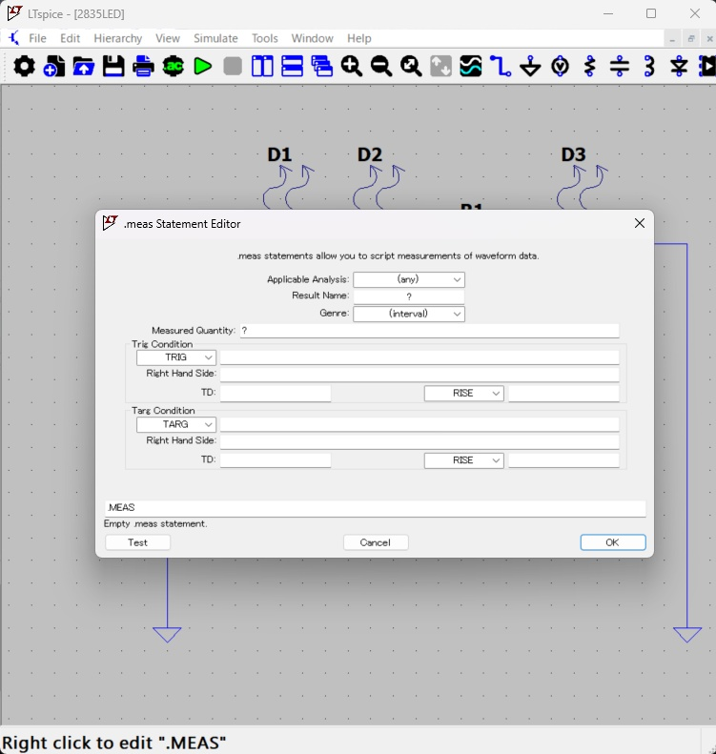Click the Measured Quantity field
This screenshot has height=754, width=716.
(429, 331)
